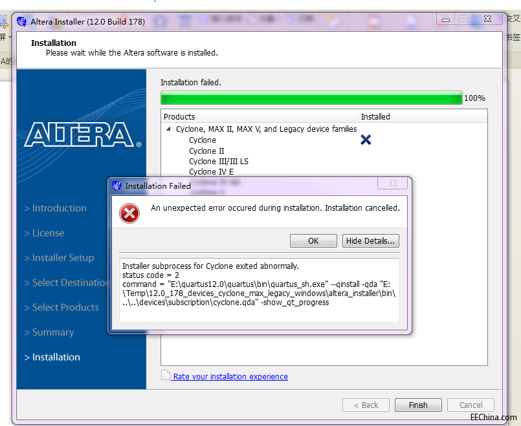Select Cyclone IV E product entry

(x=211, y=172)
